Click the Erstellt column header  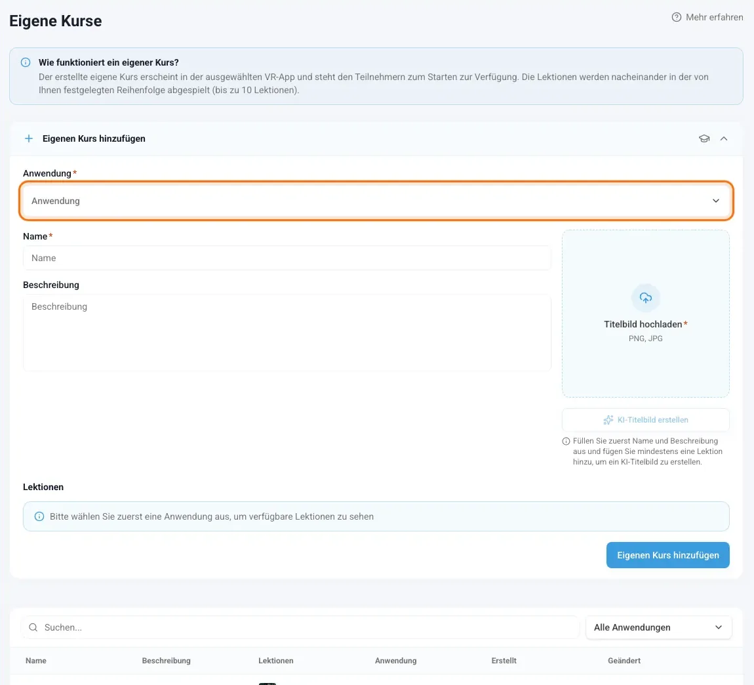[x=504, y=661]
